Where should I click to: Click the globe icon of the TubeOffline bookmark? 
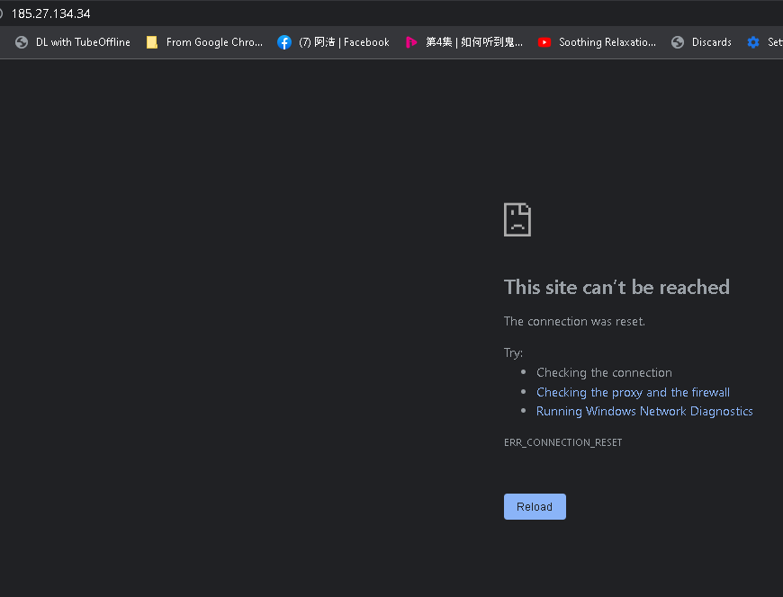22,42
